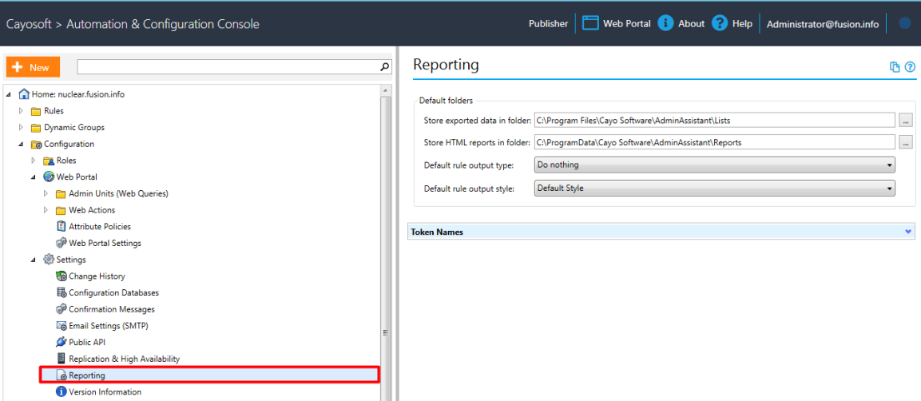This screenshot has height=401, width=921.
Task: Open Change History tree item
Action: tap(97, 276)
